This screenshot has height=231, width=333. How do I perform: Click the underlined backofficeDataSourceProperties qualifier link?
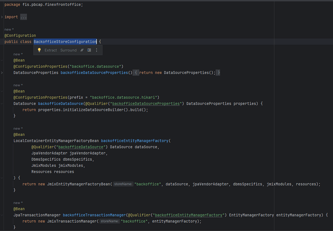pyautogui.click(x=146, y=103)
